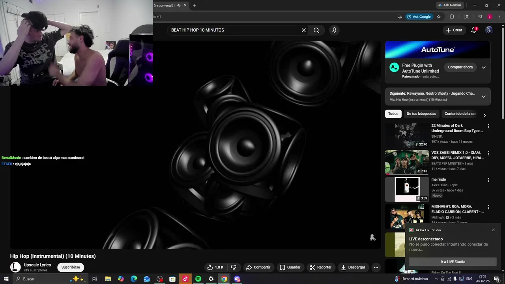Open options for 22 Minutes of Dark Underground video

488,126
